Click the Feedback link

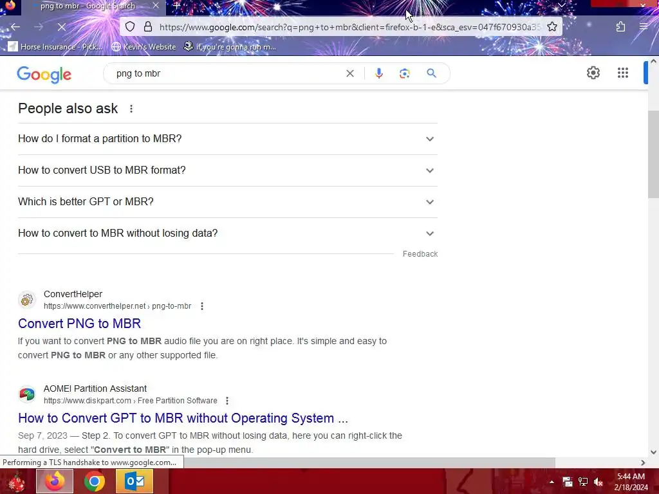coord(420,253)
